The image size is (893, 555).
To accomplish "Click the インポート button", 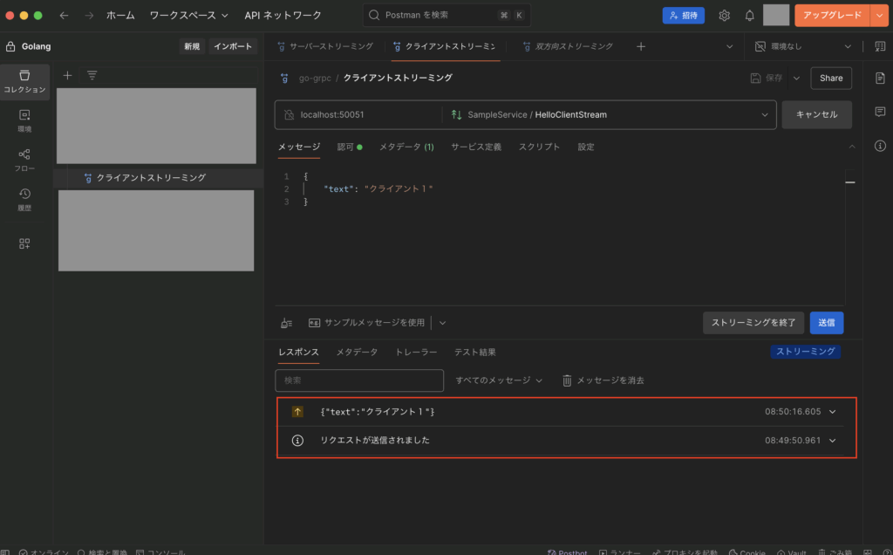I will coord(232,47).
